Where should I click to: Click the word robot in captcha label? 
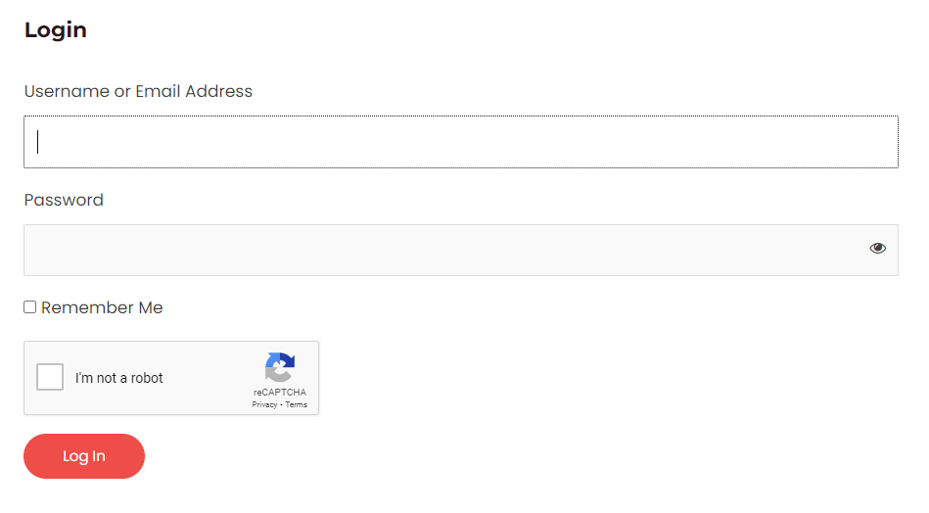pyautogui.click(x=147, y=378)
